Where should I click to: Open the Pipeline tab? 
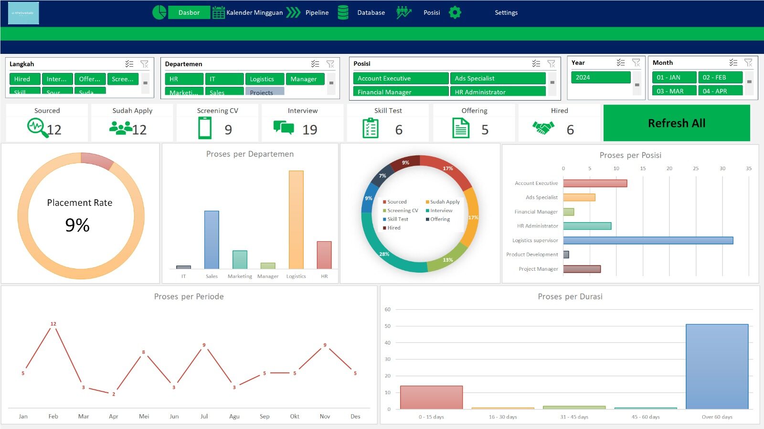(x=317, y=12)
